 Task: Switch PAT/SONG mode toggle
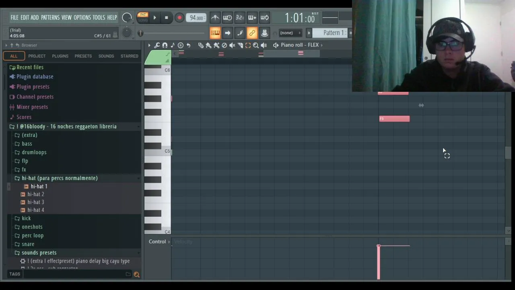click(142, 17)
